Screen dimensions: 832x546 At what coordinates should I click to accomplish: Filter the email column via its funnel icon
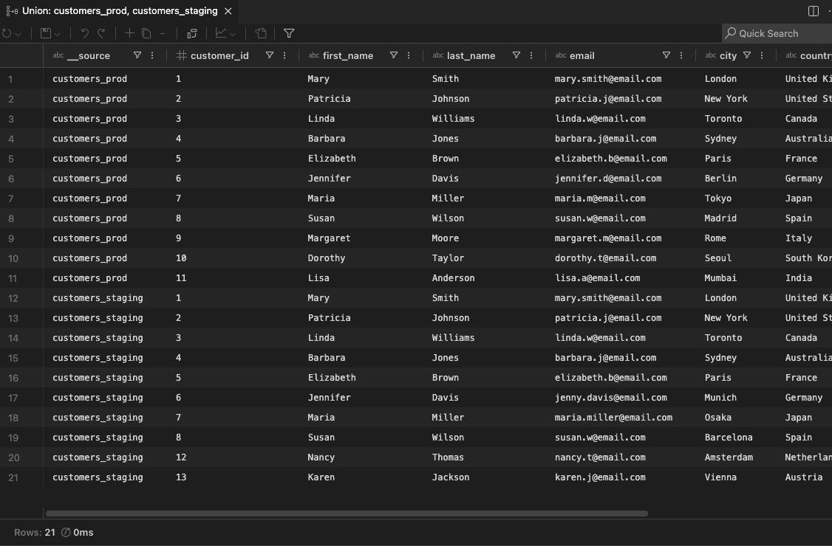(x=666, y=55)
